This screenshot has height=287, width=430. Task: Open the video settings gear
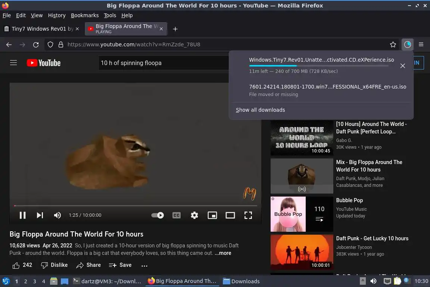pyautogui.click(x=194, y=215)
